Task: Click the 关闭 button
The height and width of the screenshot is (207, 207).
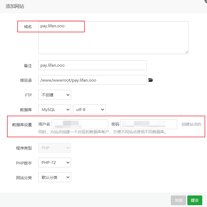Action: click(x=178, y=200)
